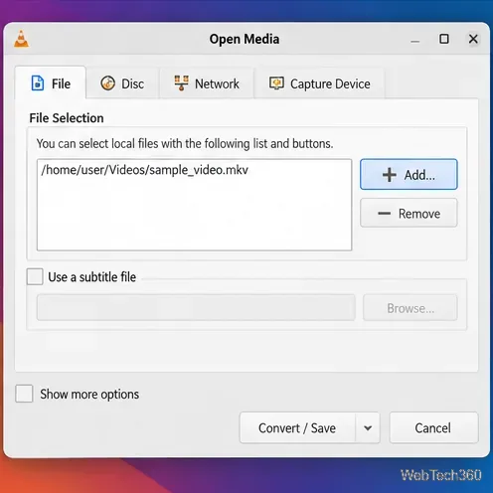Maximize the Open Media window
Image resolution: width=493 pixels, height=493 pixels.
444,39
